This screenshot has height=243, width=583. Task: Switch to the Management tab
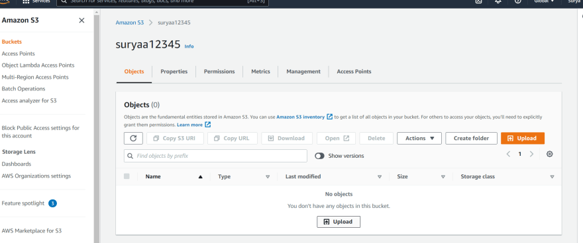point(303,71)
